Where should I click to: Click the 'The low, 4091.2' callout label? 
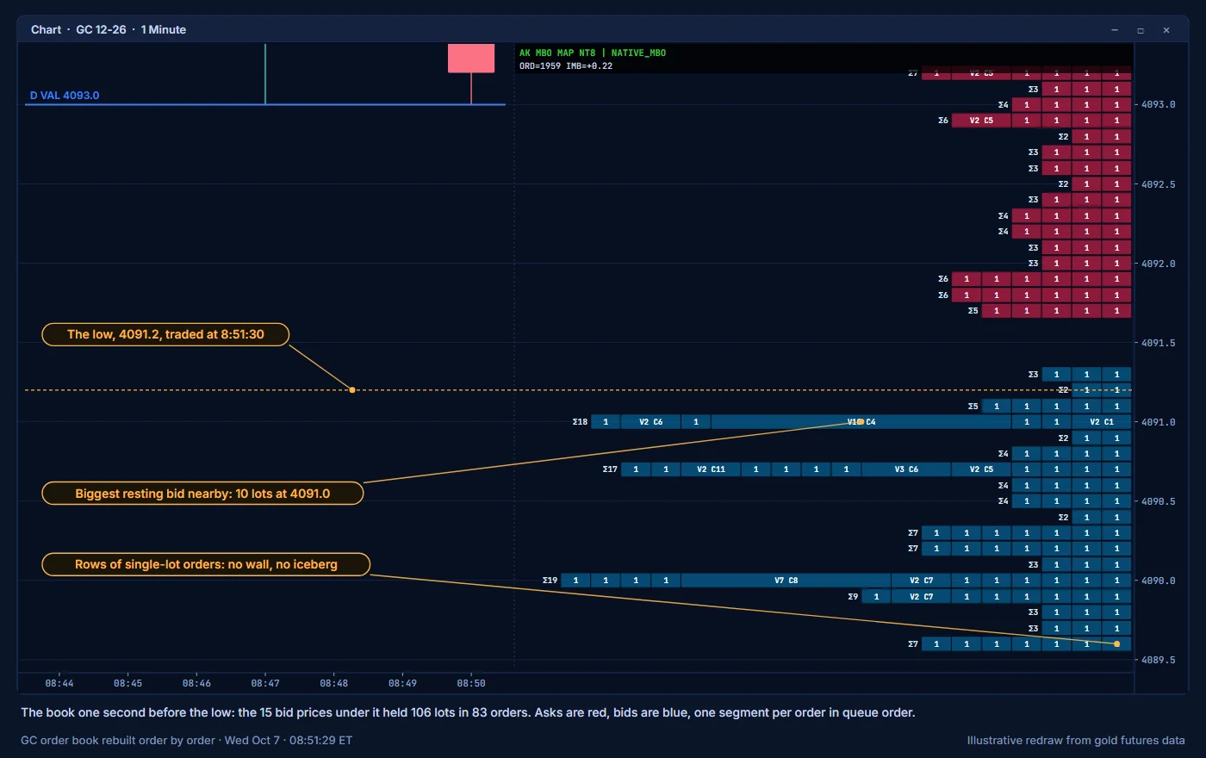click(165, 334)
